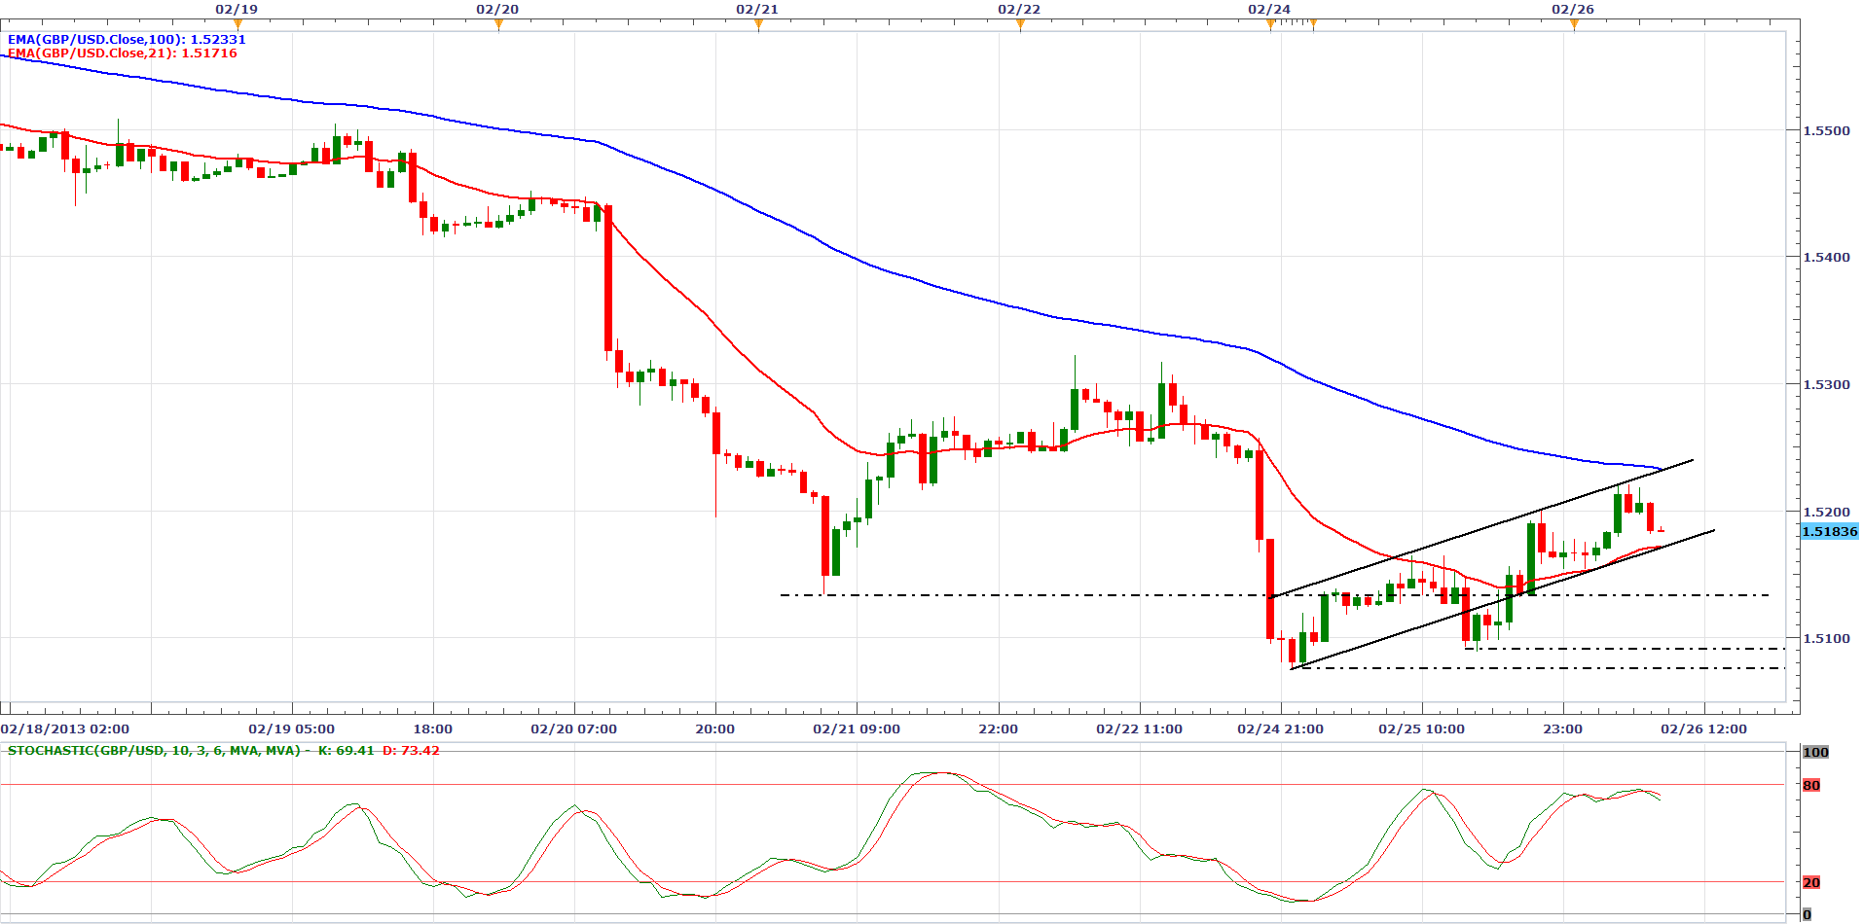Image resolution: width=1863 pixels, height=924 pixels.
Task: Select the red EMA 21 indicator label
Action: 123,53
